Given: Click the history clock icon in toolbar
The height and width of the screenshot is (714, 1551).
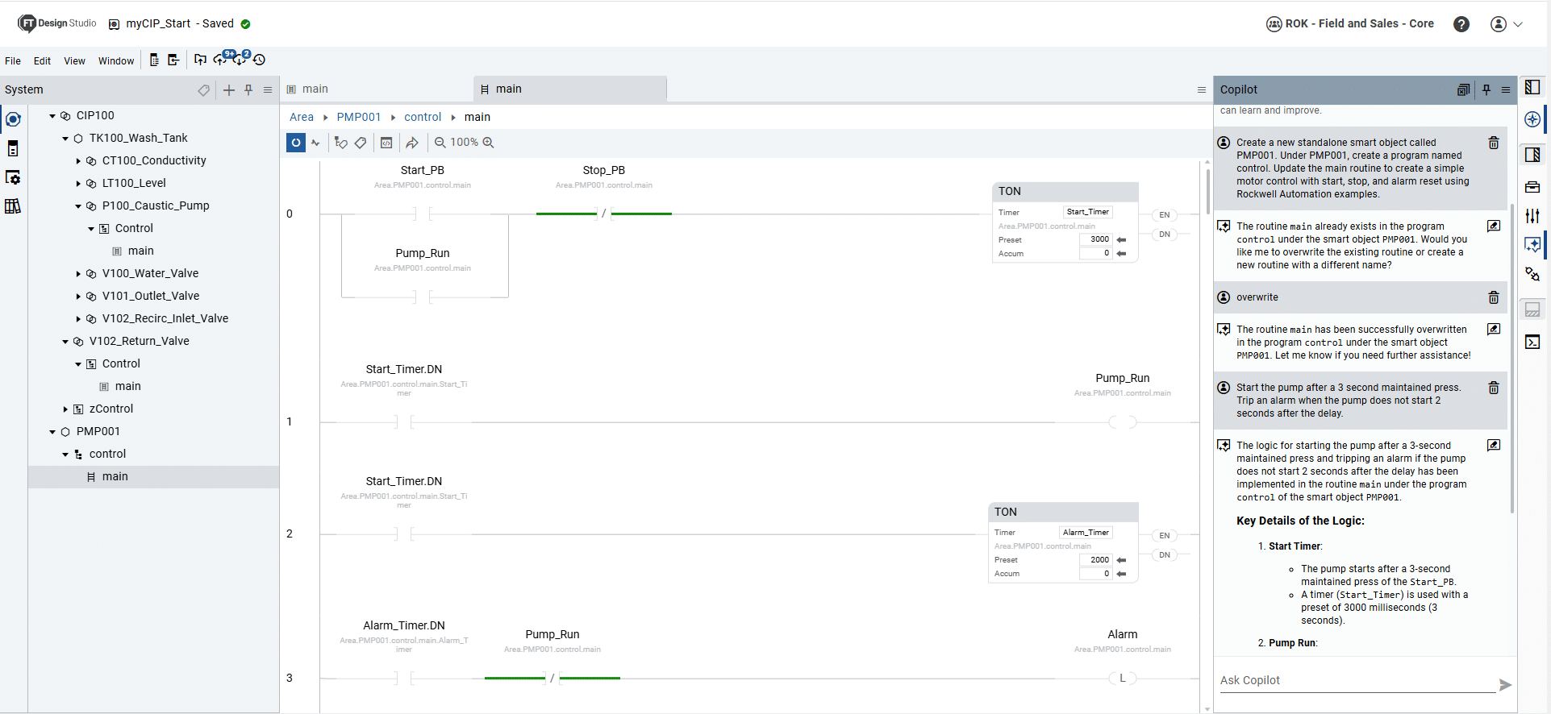Looking at the screenshot, I should coord(260,60).
